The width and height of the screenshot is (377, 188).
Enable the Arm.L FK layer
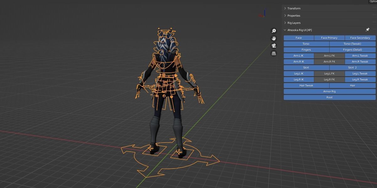(x=329, y=56)
